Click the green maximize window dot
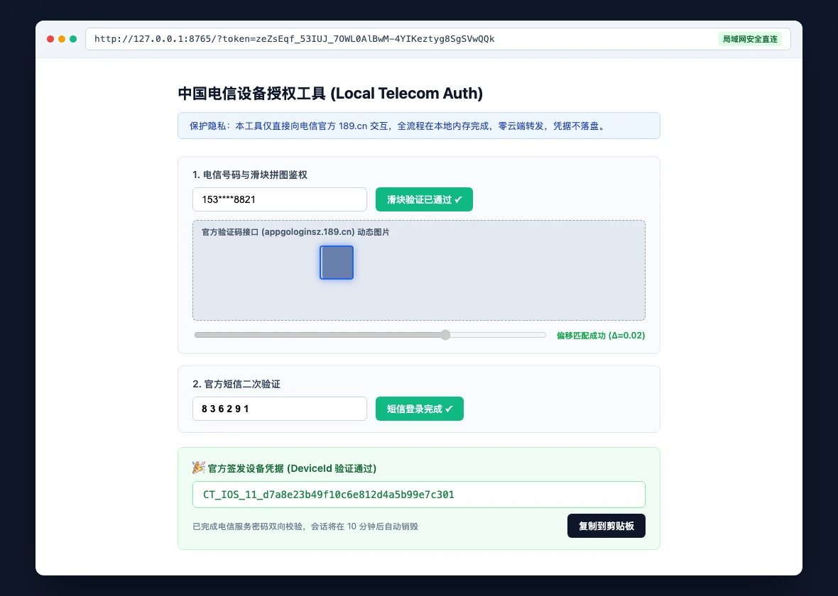 click(73, 39)
